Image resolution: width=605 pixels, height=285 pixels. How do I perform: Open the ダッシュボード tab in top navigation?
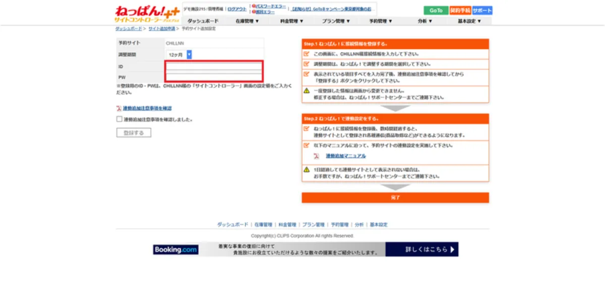[x=203, y=21]
